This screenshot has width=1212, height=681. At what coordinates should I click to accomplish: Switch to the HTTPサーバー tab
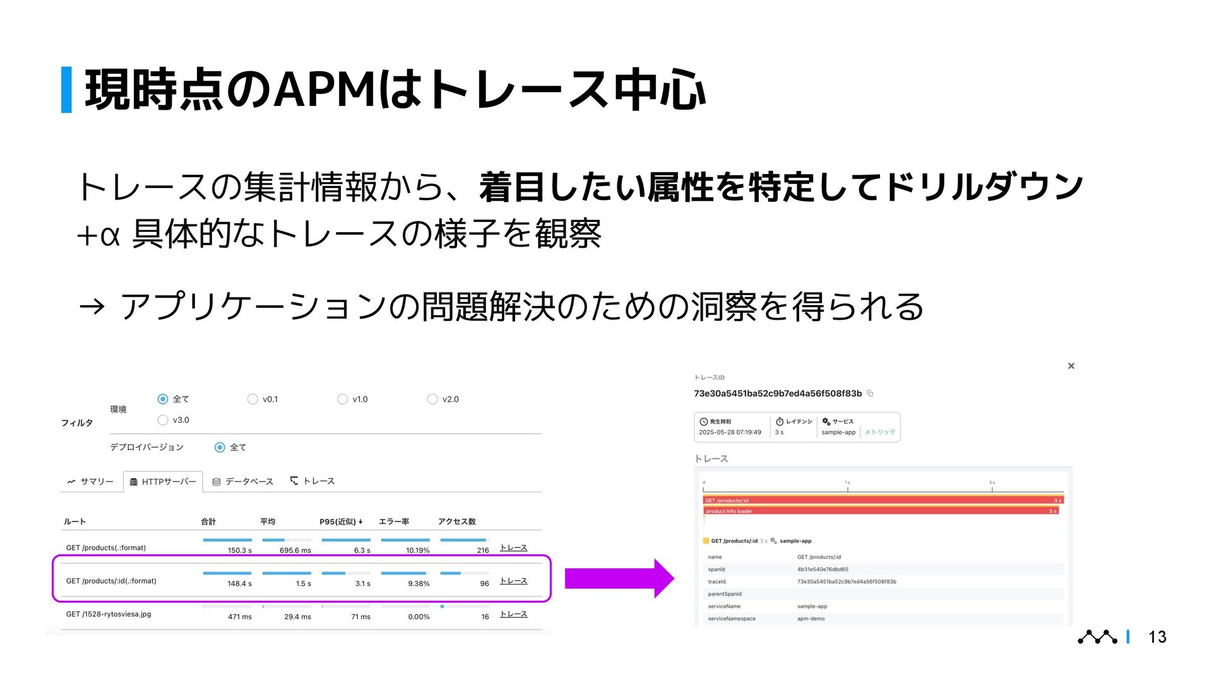point(163,482)
